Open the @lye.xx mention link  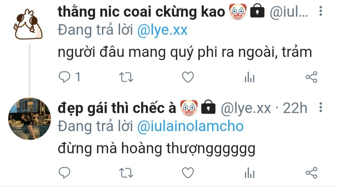click(x=162, y=30)
